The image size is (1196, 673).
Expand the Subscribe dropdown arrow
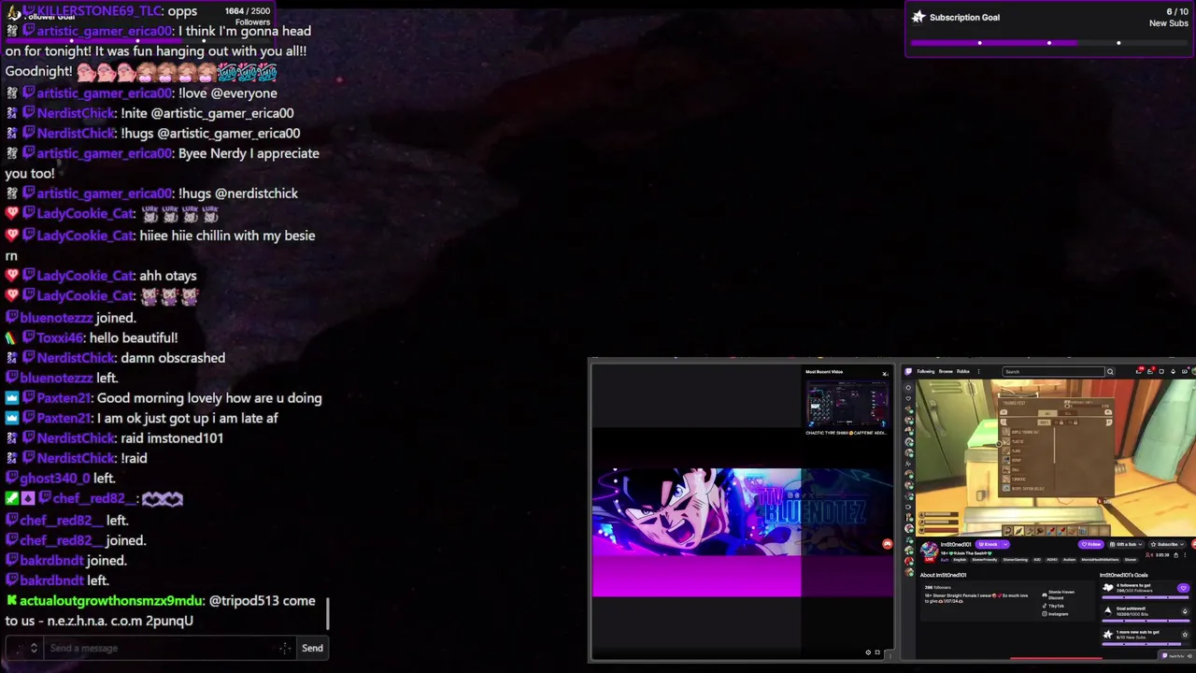(1182, 544)
